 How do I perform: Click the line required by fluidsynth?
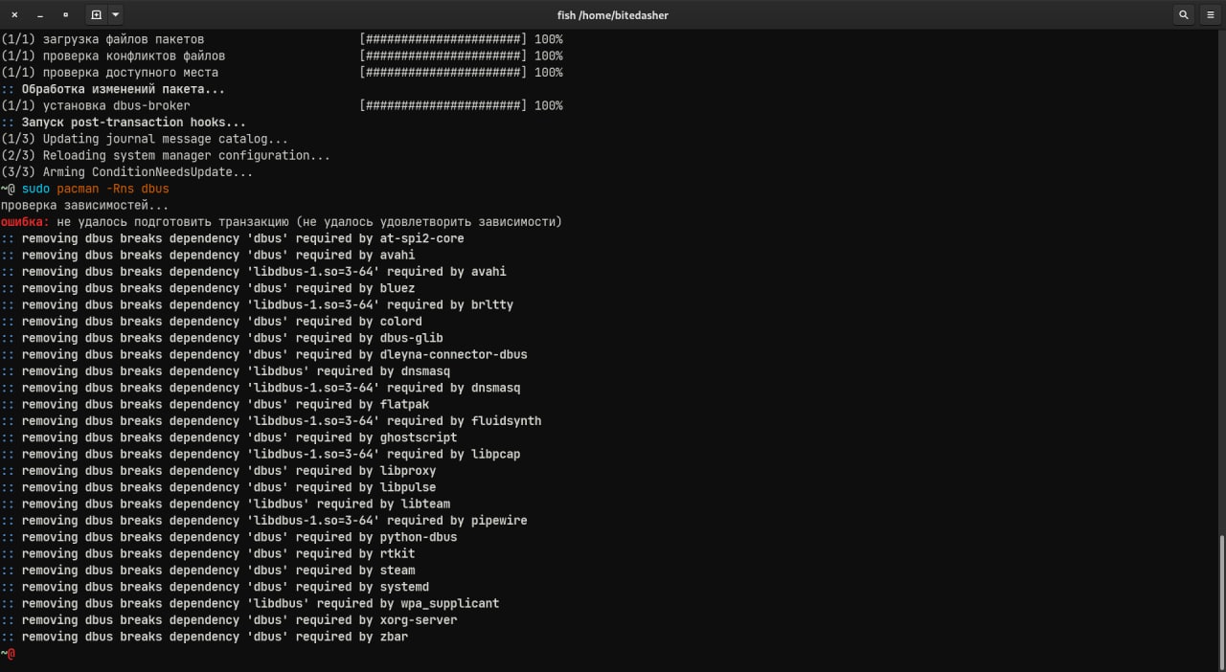(x=271, y=421)
